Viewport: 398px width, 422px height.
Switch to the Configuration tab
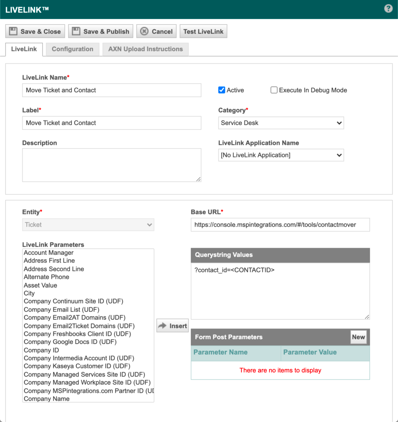tap(72, 49)
